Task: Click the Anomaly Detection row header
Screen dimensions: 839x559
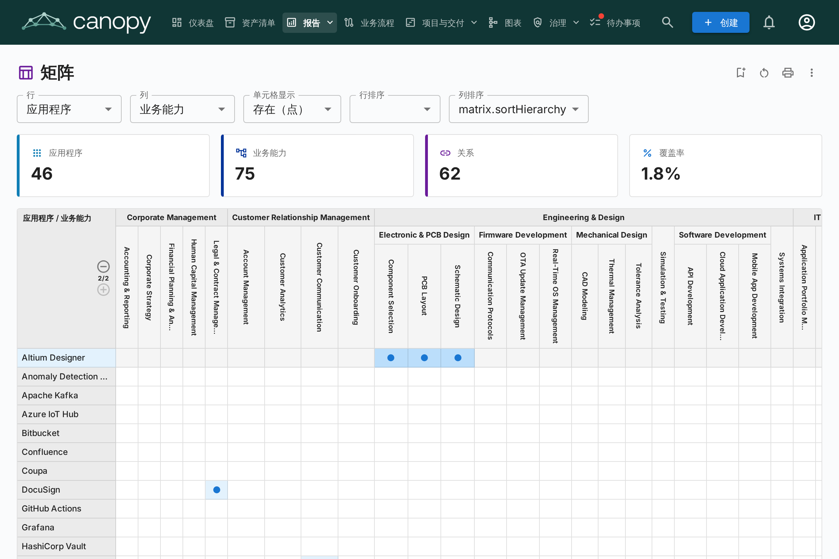Action: point(66,377)
